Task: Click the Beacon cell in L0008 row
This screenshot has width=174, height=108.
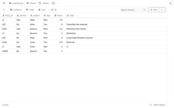Action: [x=33, y=51]
